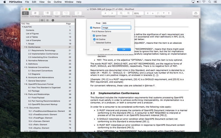This screenshot has height=138, width=221.
Task: Select the Contents outline row
Action: click(x=48, y=30)
